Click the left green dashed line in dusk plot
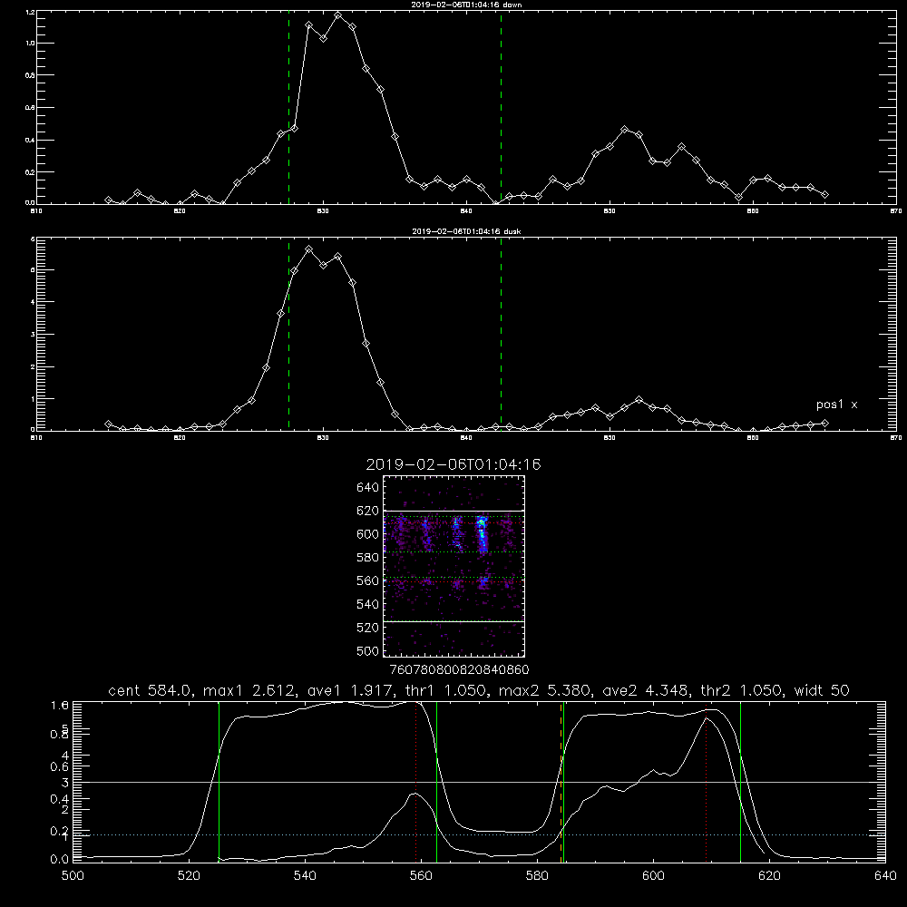This screenshot has width=907, height=907. coord(288,335)
